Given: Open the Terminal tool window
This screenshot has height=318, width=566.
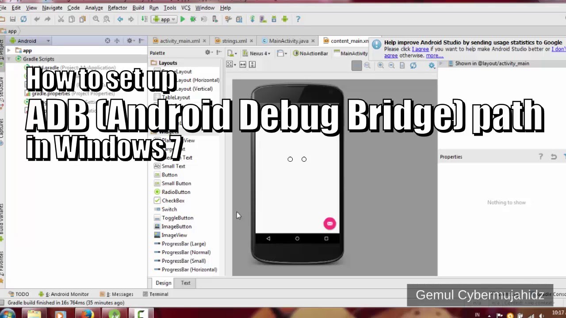Looking at the screenshot, I should [156, 294].
